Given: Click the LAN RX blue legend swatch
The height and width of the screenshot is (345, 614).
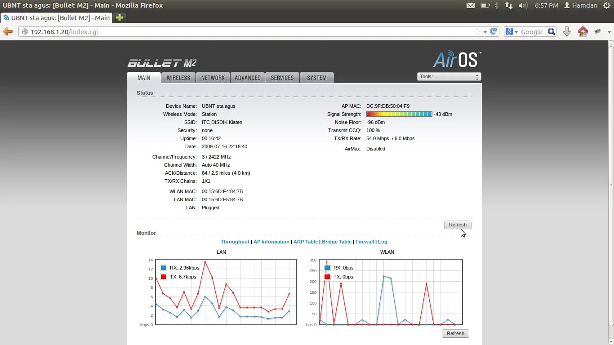Looking at the screenshot, I should pos(164,268).
